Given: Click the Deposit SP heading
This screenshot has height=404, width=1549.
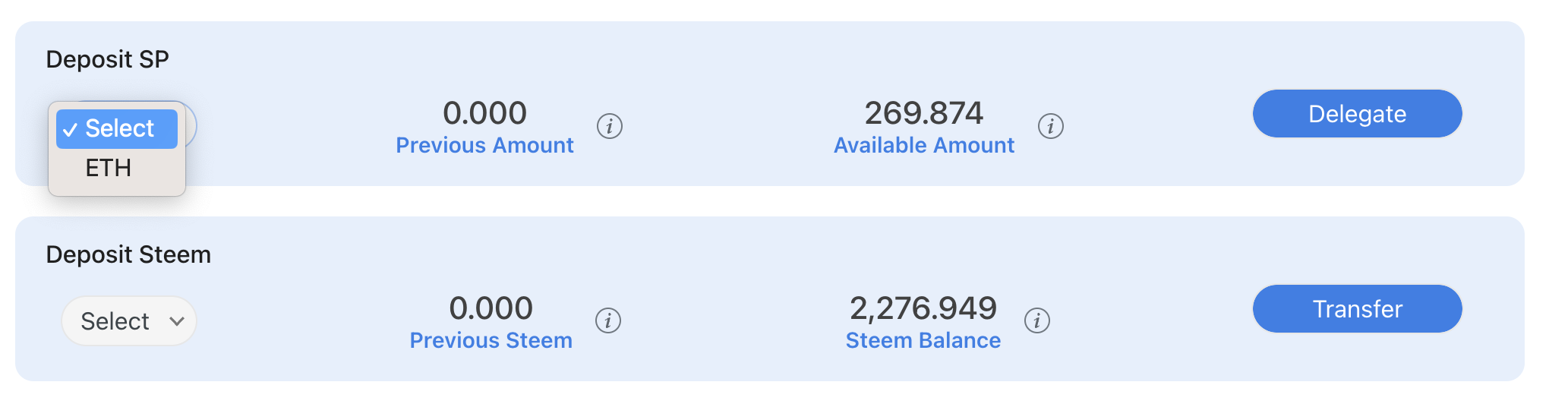Looking at the screenshot, I should [107, 59].
